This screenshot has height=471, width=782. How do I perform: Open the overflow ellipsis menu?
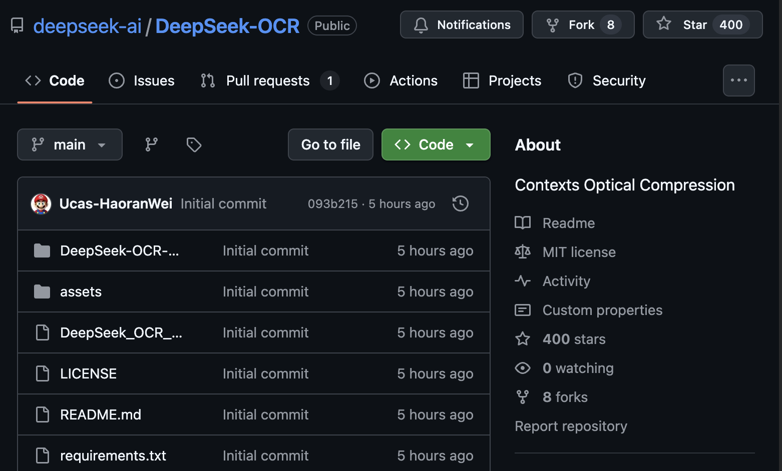pos(739,80)
